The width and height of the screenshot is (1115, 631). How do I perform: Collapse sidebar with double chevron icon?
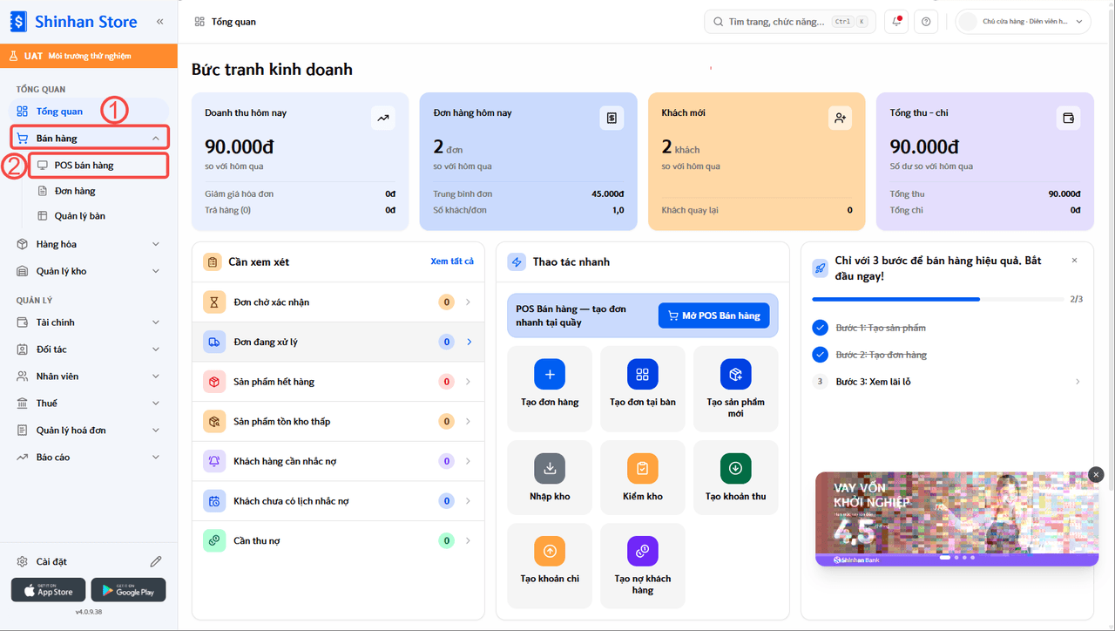(159, 22)
